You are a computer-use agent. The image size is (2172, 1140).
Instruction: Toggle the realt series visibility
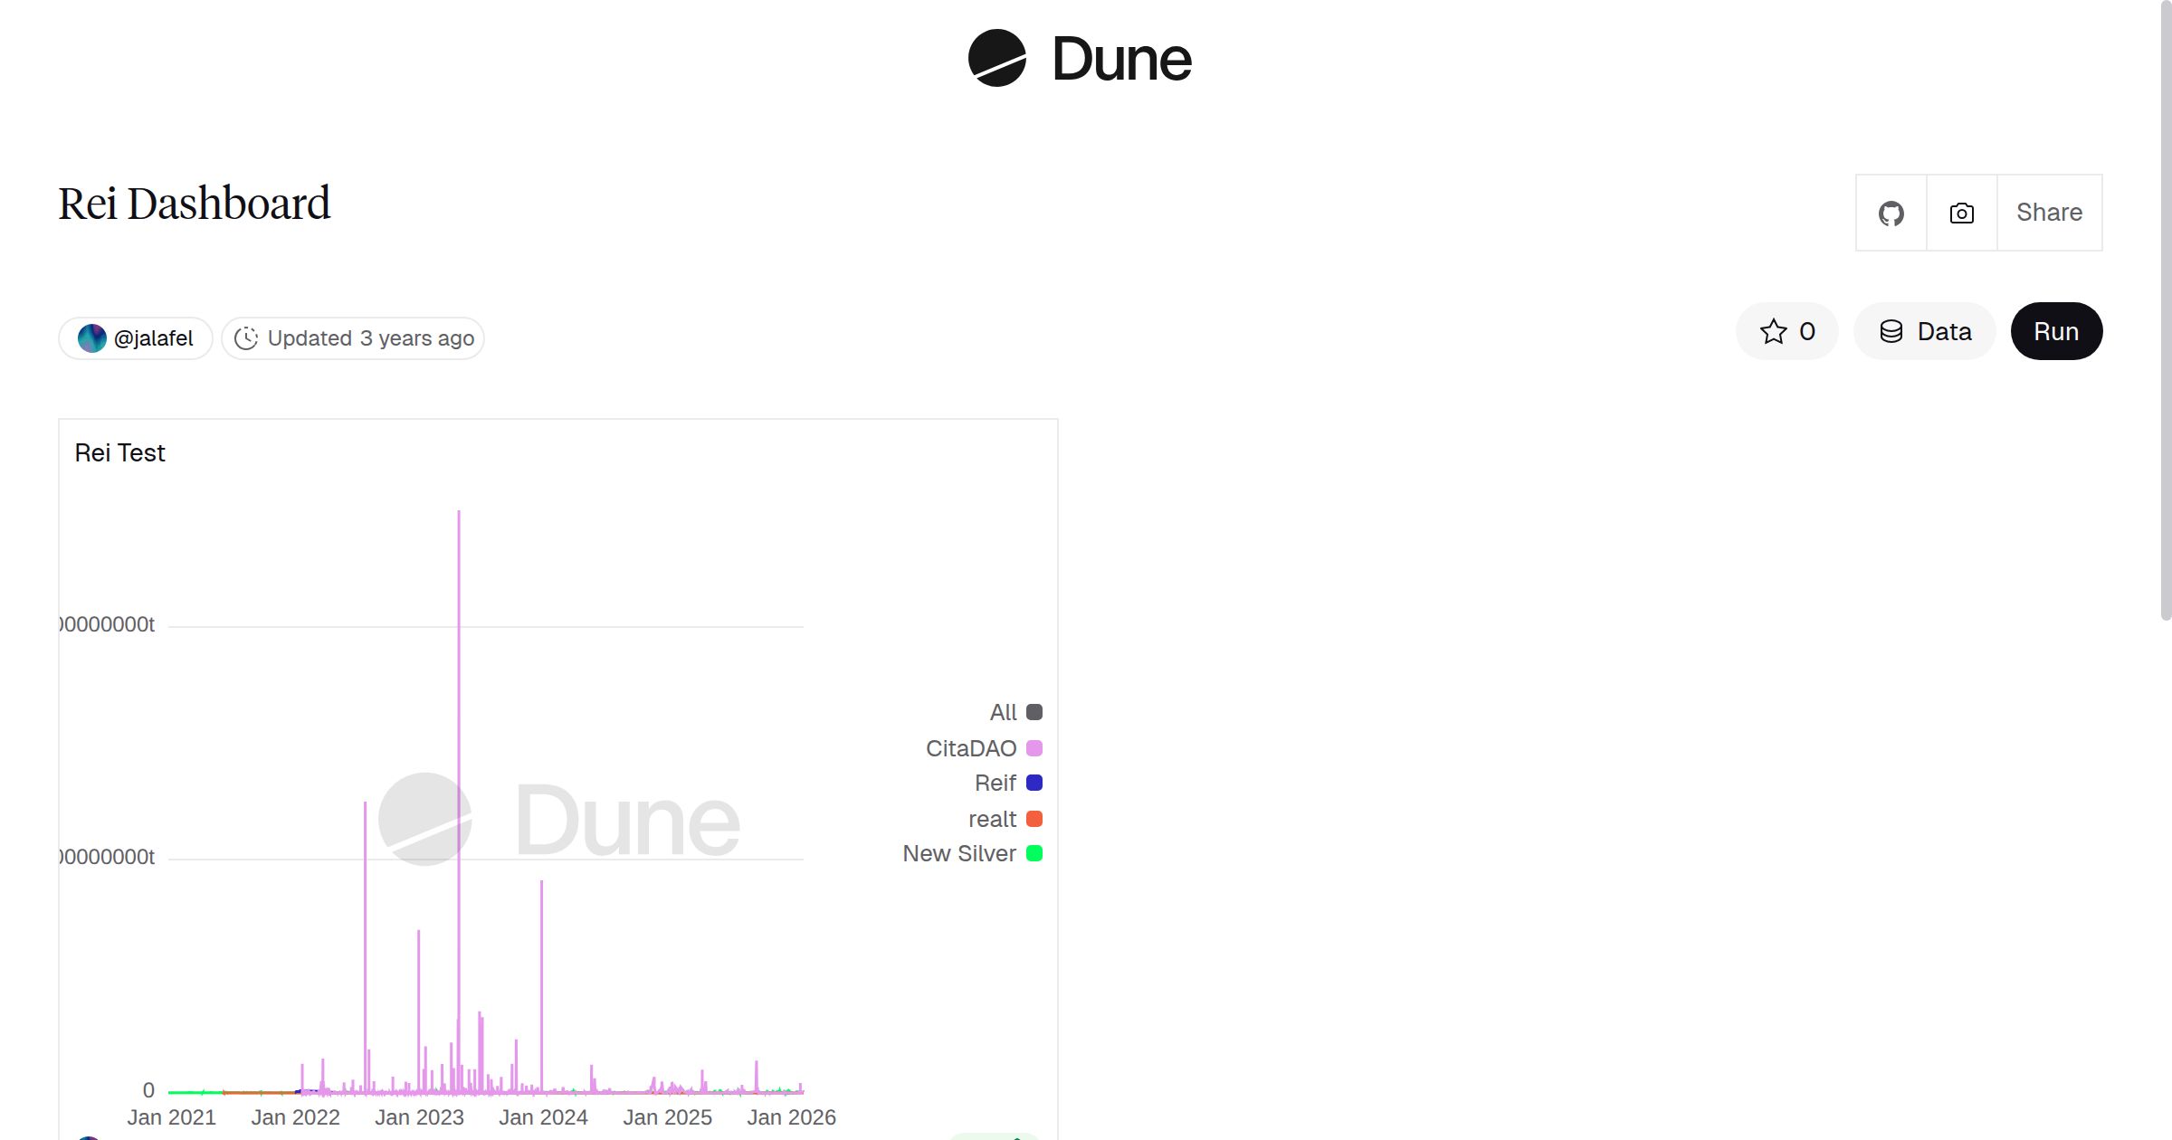tap(993, 818)
